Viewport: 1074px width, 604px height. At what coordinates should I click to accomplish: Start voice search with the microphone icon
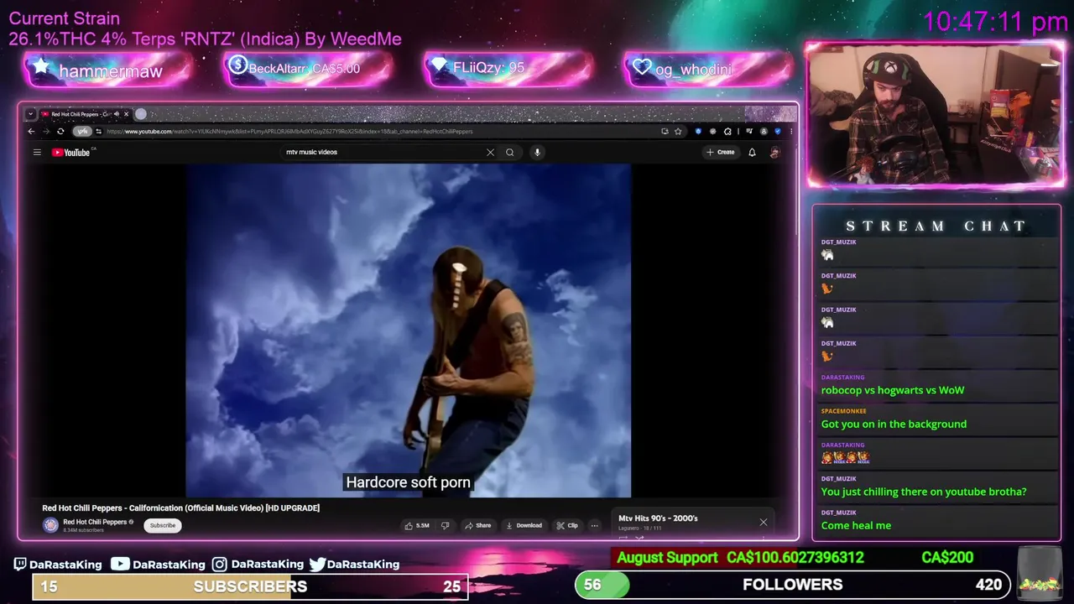click(537, 152)
